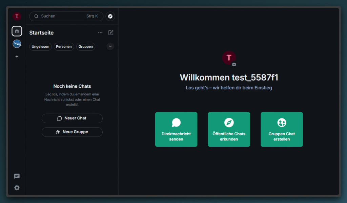The image size is (347, 203).
Task: Click the Neuer Chat button
Action: tap(72, 118)
